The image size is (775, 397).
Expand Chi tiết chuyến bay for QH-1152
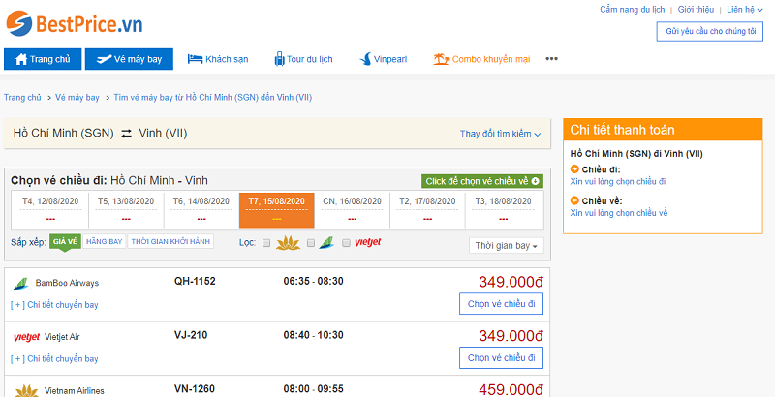tap(54, 305)
